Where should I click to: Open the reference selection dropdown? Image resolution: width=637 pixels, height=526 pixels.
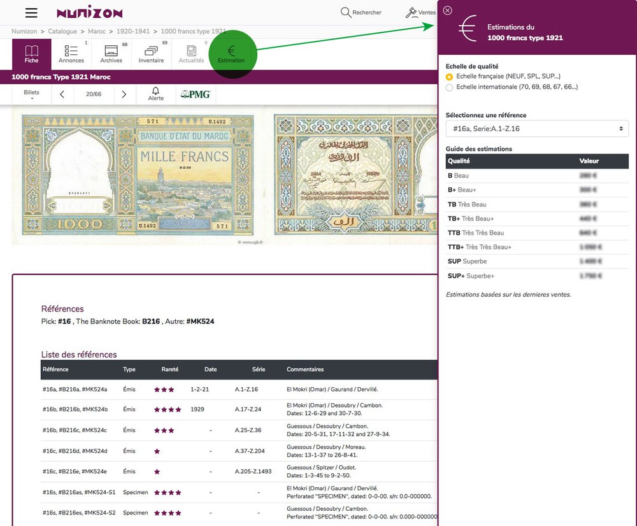(537, 129)
